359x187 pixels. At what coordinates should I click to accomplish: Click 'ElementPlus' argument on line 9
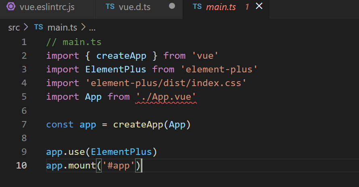click(121, 152)
